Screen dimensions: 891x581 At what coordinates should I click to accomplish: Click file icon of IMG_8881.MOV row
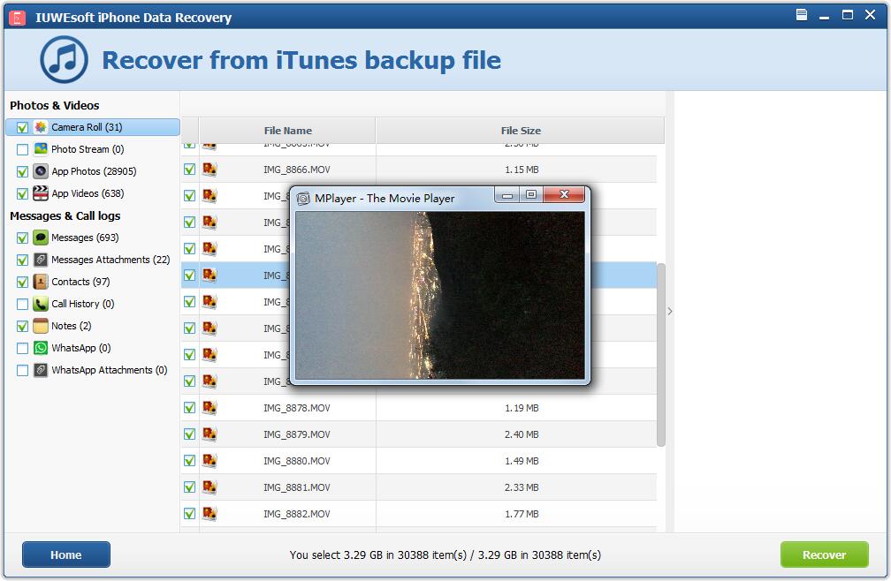click(209, 487)
